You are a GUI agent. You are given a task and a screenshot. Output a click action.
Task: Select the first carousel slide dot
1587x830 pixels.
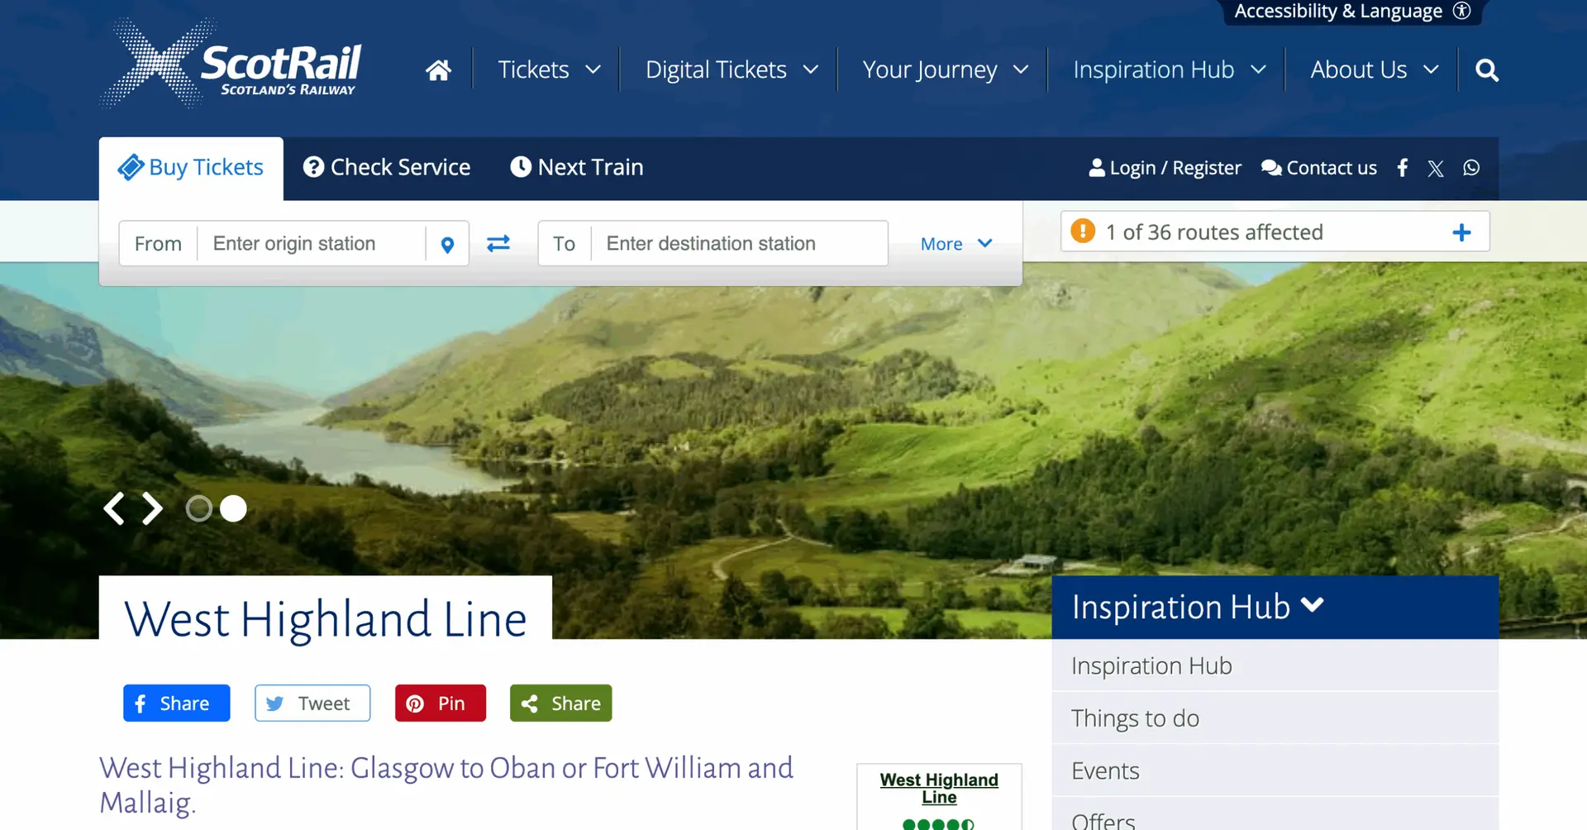(x=198, y=508)
